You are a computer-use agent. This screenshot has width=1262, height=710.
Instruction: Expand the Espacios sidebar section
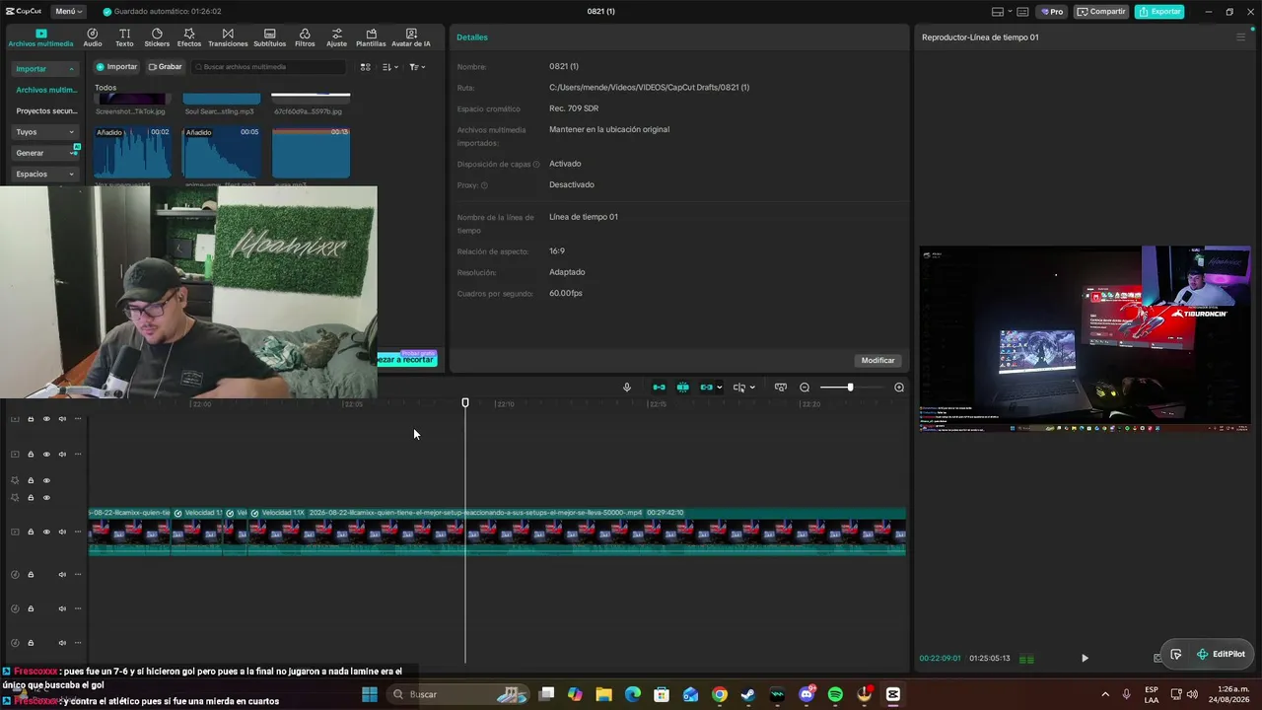[x=45, y=174]
